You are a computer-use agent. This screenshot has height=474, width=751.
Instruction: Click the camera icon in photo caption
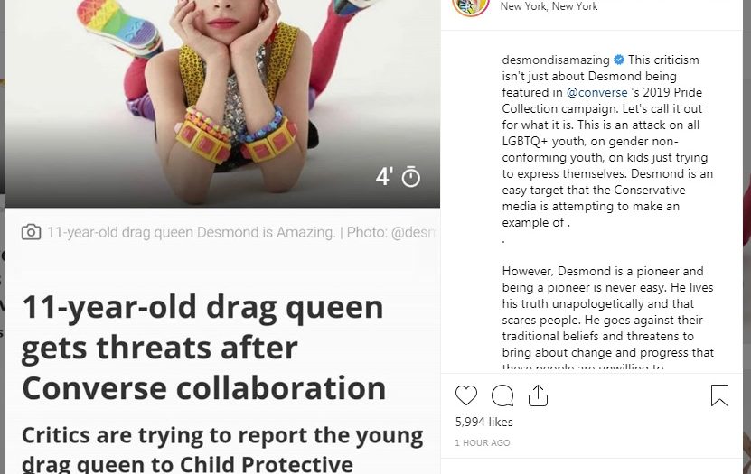pos(31,232)
